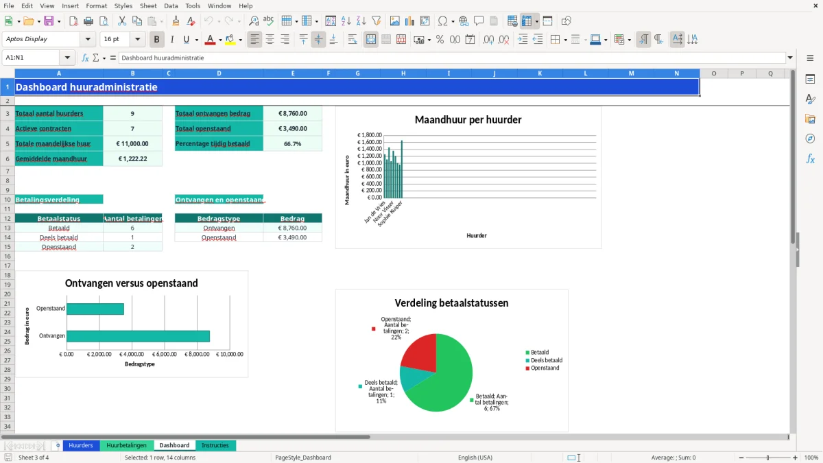Sort ascending A to Z
Viewport: 823px width, 463px height.
(x=346, y=21)
